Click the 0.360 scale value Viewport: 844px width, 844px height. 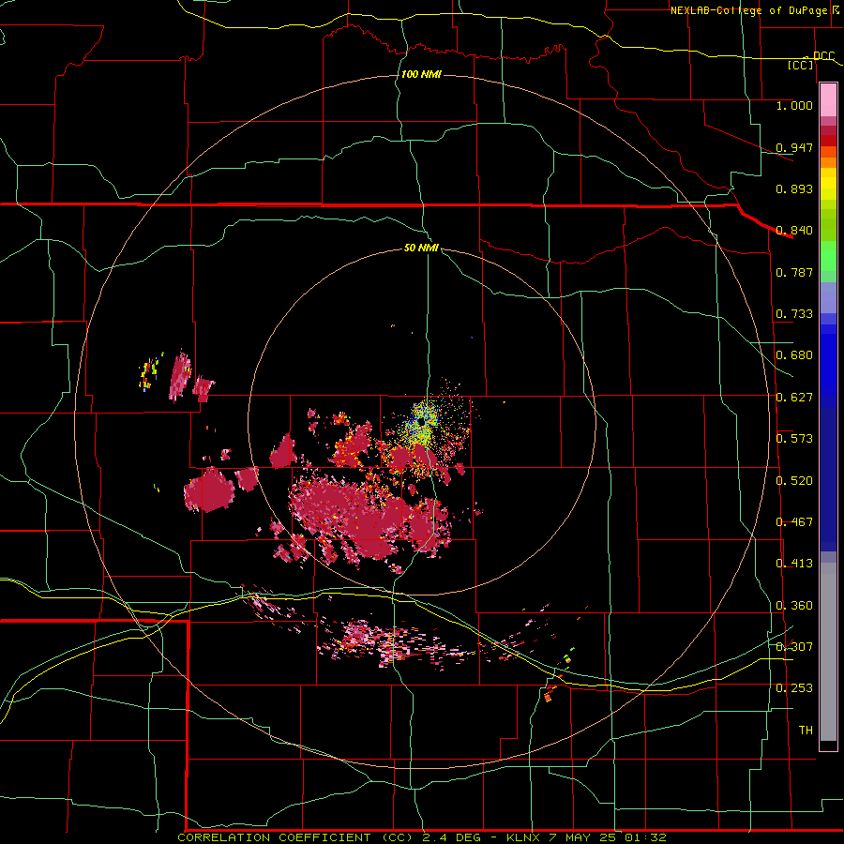[794, 606]
